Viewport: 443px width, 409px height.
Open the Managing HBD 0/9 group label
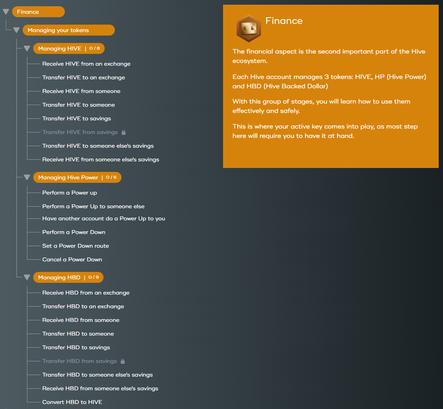pos(68,277)
